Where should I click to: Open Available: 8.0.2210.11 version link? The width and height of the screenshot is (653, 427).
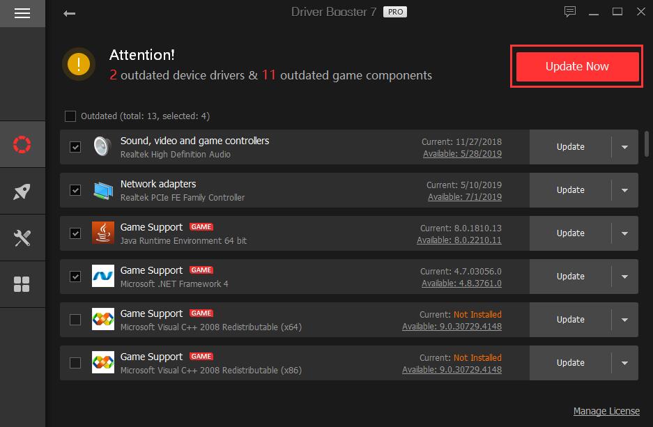(459, 240)
